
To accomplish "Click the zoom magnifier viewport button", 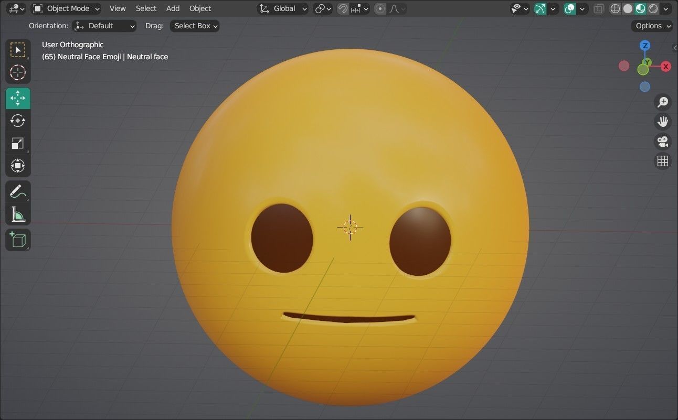I will pyautogui.click(x=663, y=102).
